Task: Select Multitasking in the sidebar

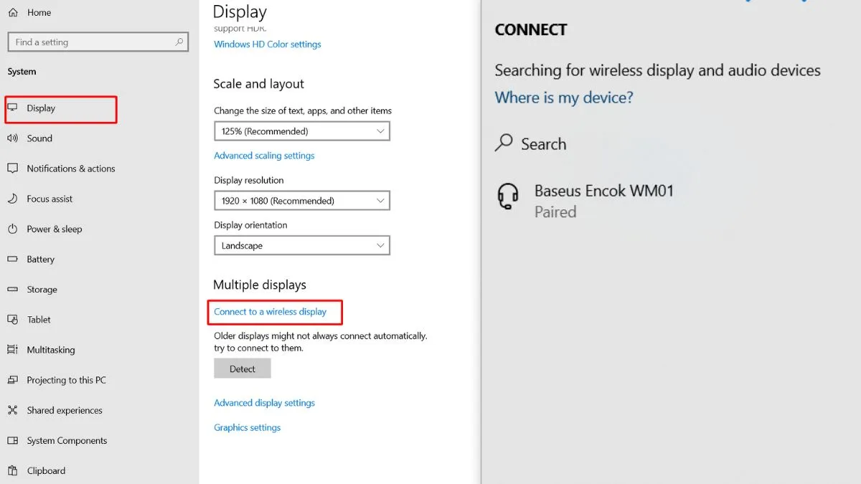Action: [x=50, y=350]
